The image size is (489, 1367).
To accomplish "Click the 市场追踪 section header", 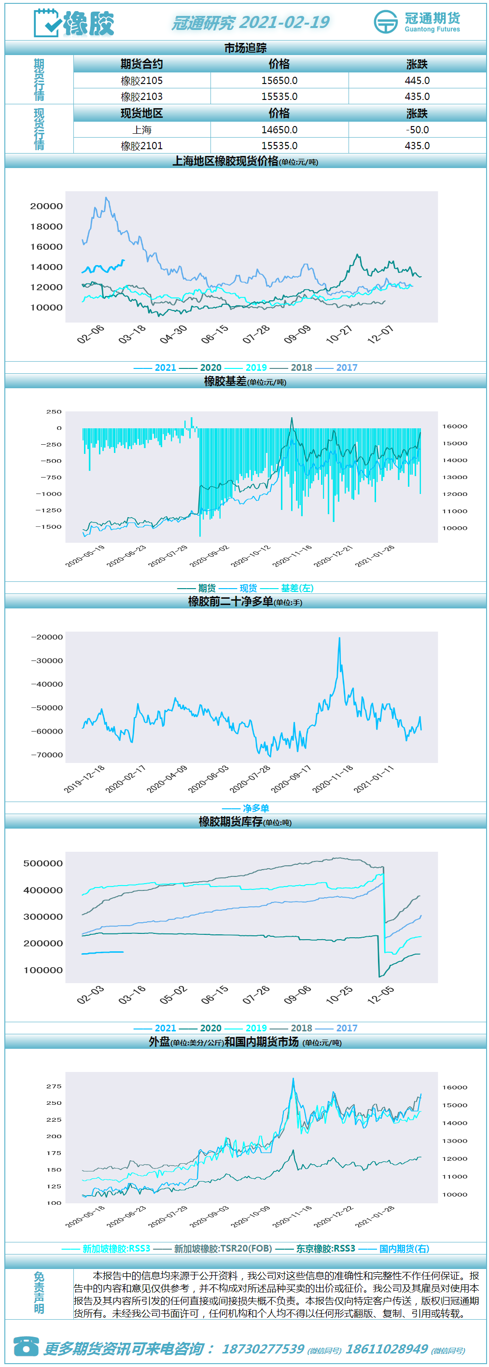I will [246, 48].
